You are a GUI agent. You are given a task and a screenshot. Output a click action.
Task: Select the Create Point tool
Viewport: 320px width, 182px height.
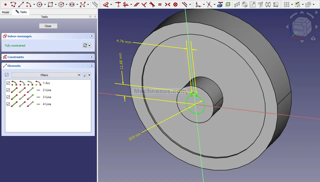click(x=5, y=5)
